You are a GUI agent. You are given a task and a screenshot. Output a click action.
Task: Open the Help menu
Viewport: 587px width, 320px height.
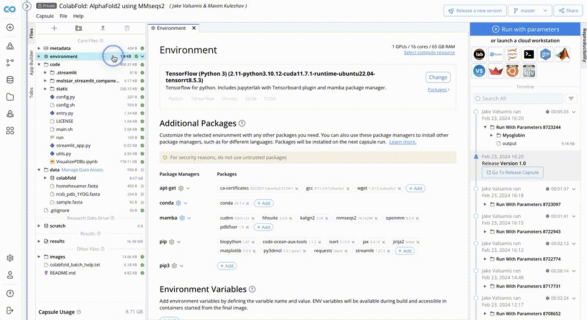coord(78,16)
